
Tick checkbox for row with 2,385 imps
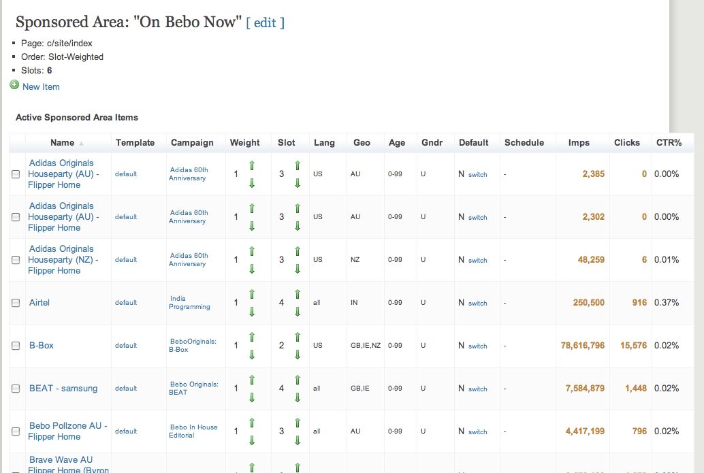click(16, 174)
